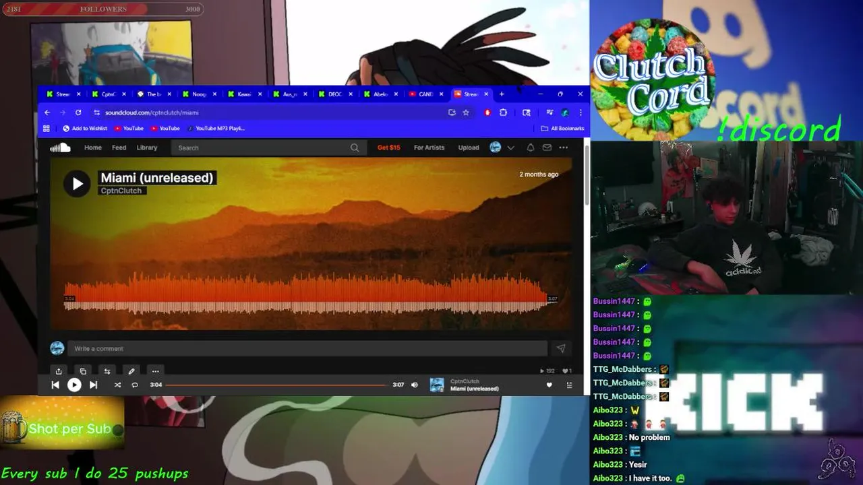Click the SoundCloud Search field

(268, 148)
